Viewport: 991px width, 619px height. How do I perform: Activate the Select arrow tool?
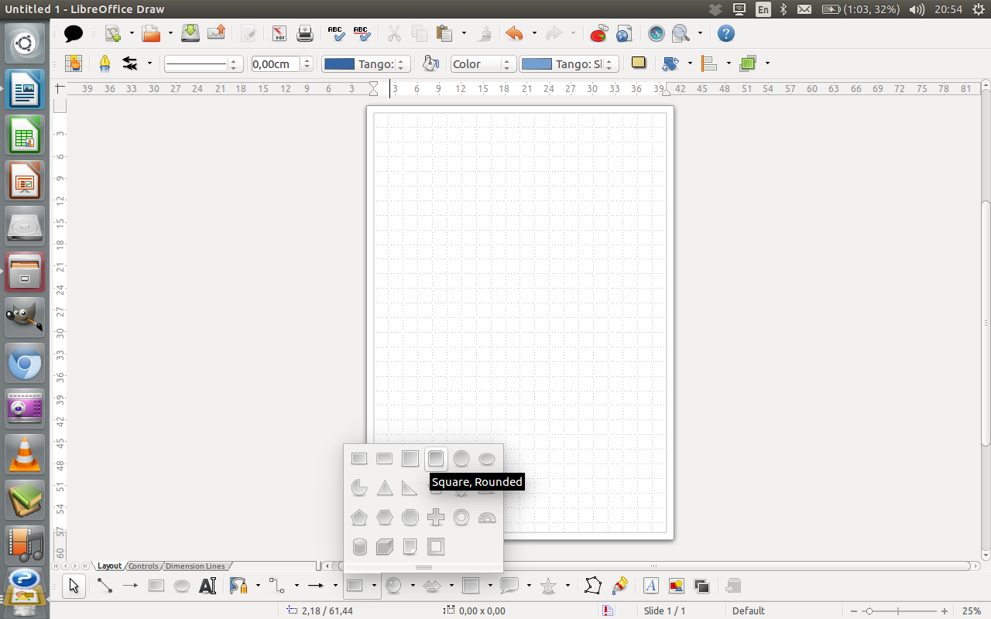74,587
